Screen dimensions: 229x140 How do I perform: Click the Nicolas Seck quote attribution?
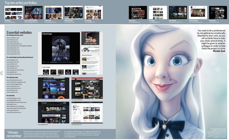(x=219, y=51)
